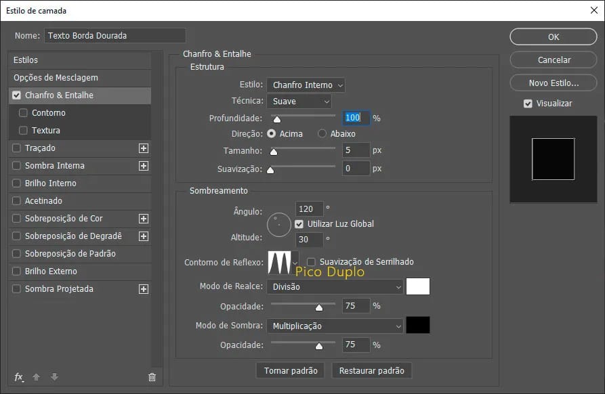Toggle the Utilizar Luz Global checkbox
This screenshot has width=605, height=394.
click(299, 224)
